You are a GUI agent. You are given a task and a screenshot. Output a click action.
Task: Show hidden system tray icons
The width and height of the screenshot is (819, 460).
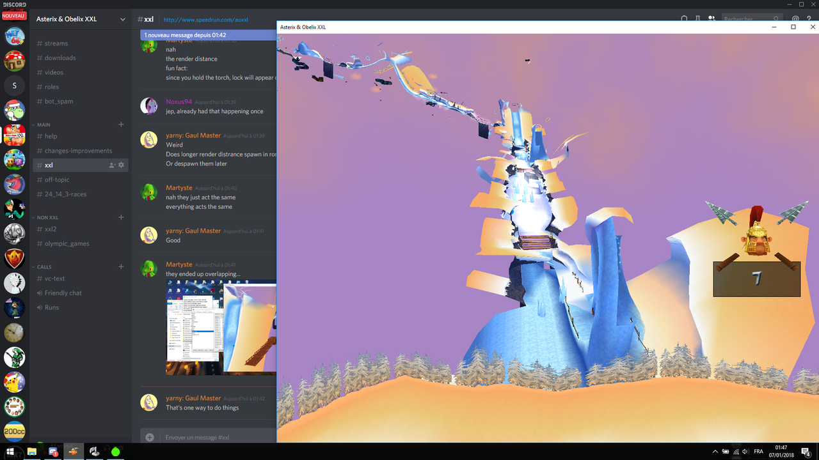point(715,452)
